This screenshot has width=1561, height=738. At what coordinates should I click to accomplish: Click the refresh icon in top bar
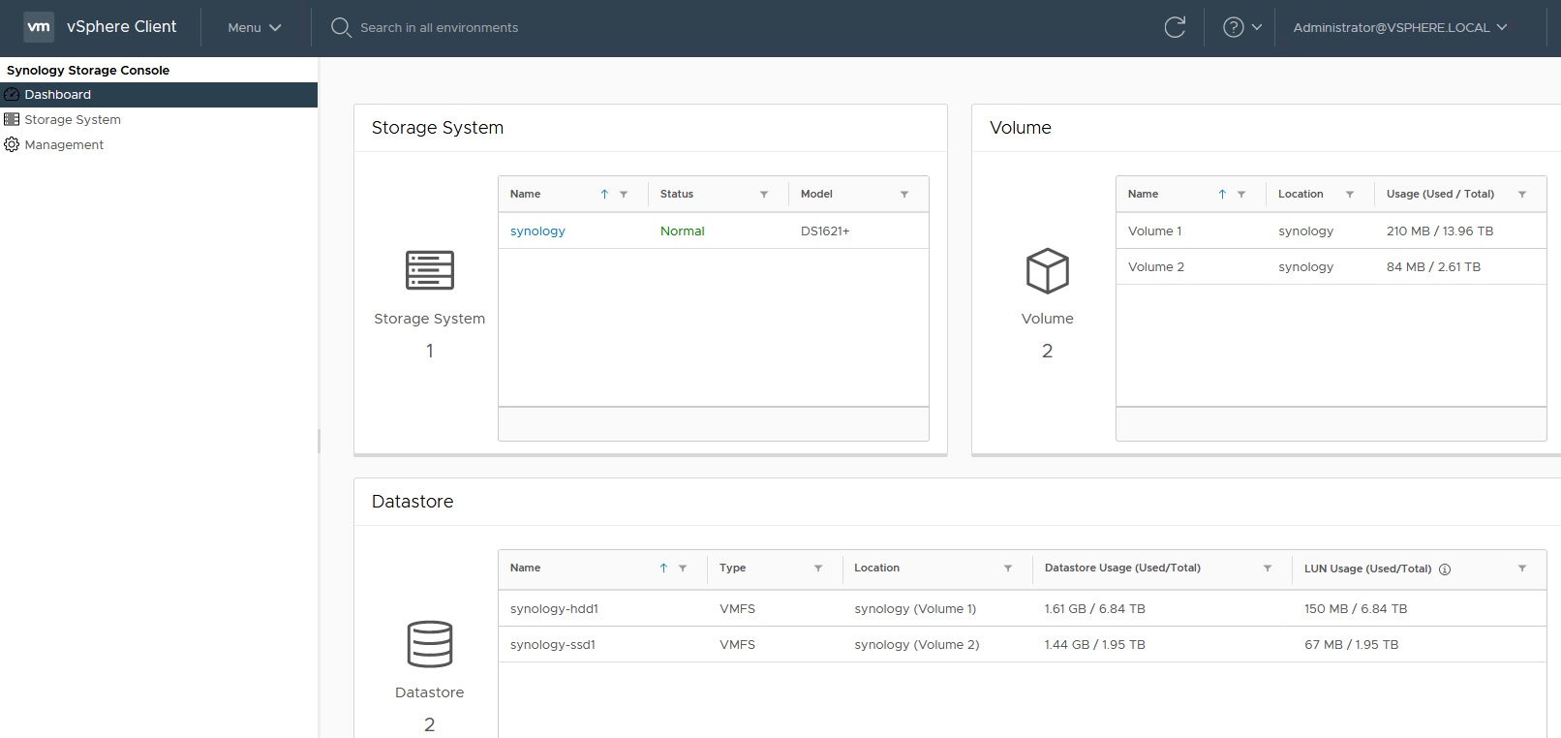[x=1175, y=27]
